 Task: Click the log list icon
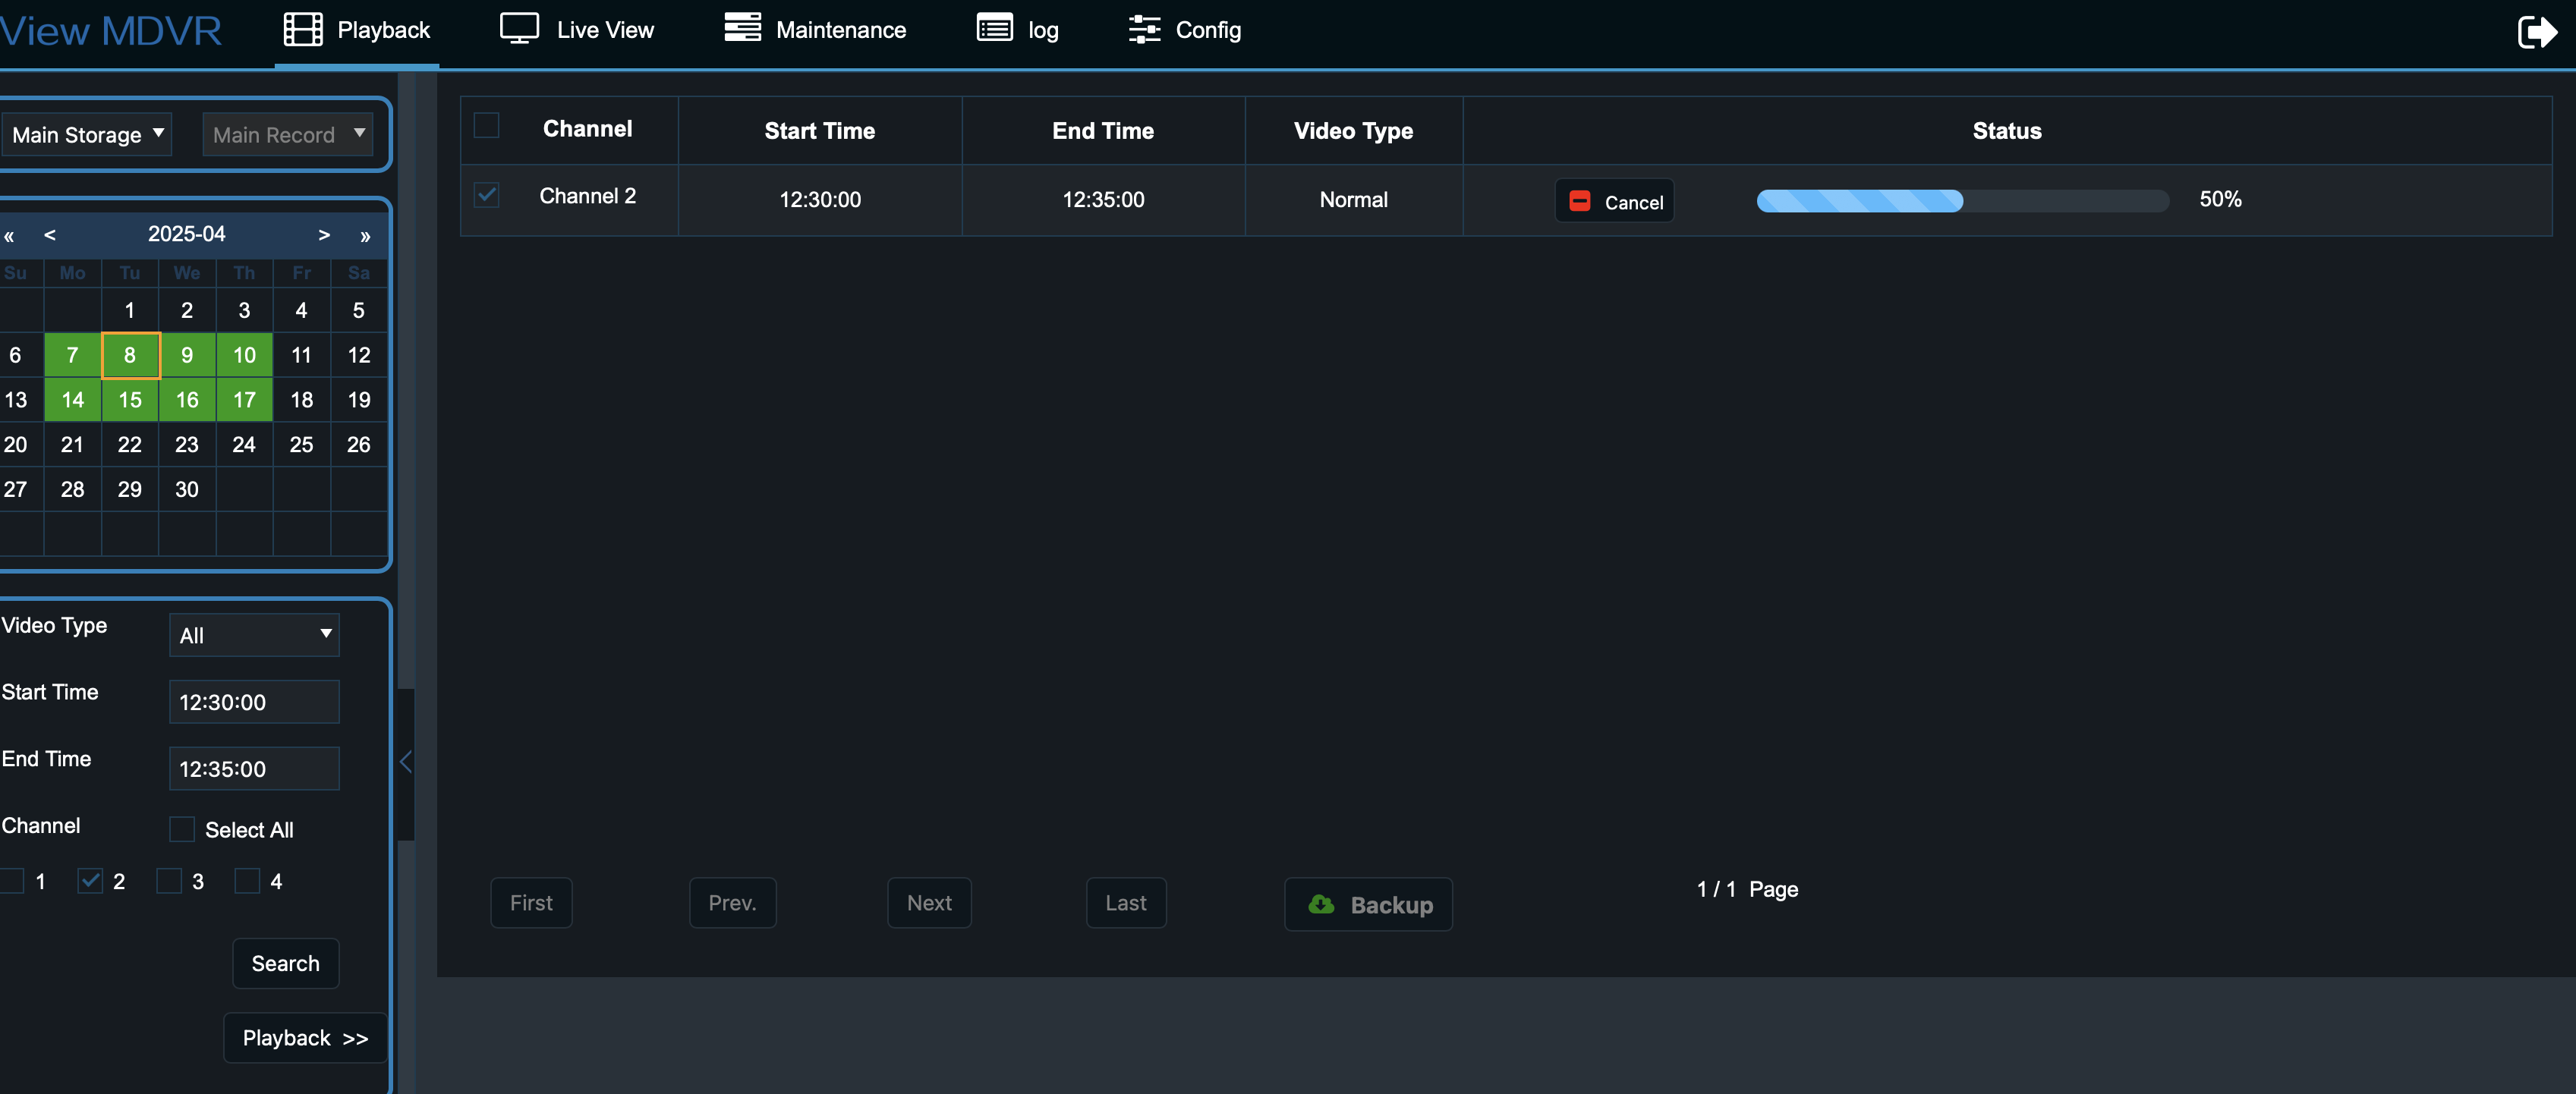994,28
